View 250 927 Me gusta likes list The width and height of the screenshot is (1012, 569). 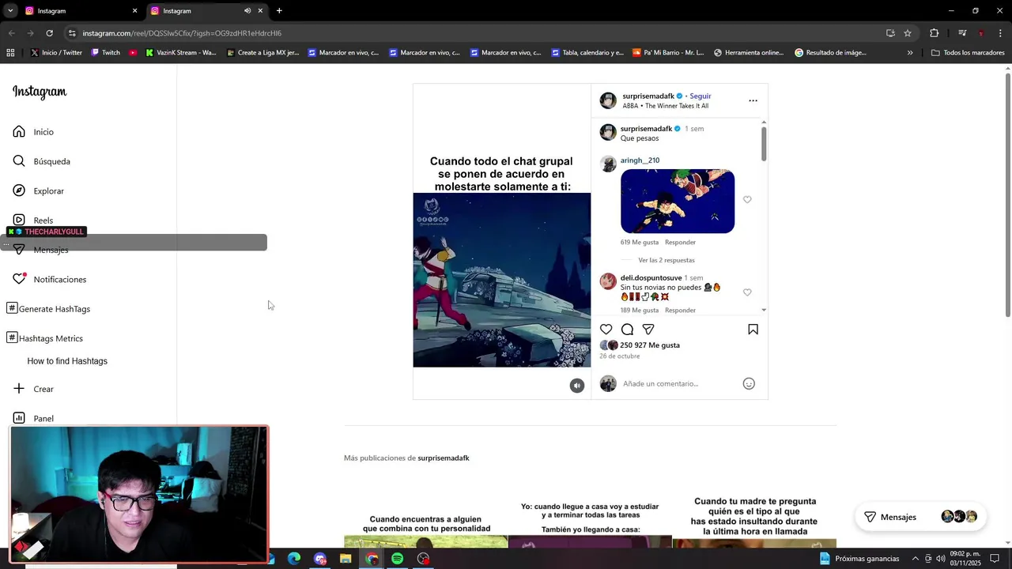pyautogui.click(x=650, y=345)
